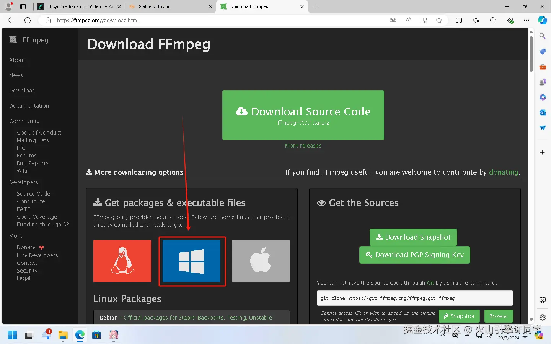Click the Browse button

[x=499, y=316]
